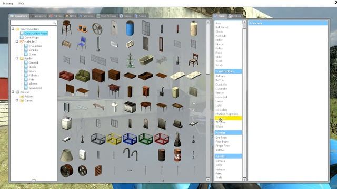337x189 pixels.
Task: Click the props list scroll down arrow
Action: click(208, 180)
